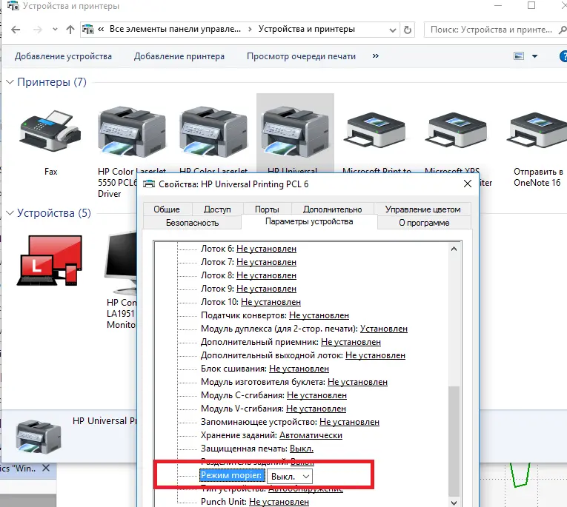Click the device settings scrollbar thumb
This screenshot has width=567, height=507.
coord(454,440)
